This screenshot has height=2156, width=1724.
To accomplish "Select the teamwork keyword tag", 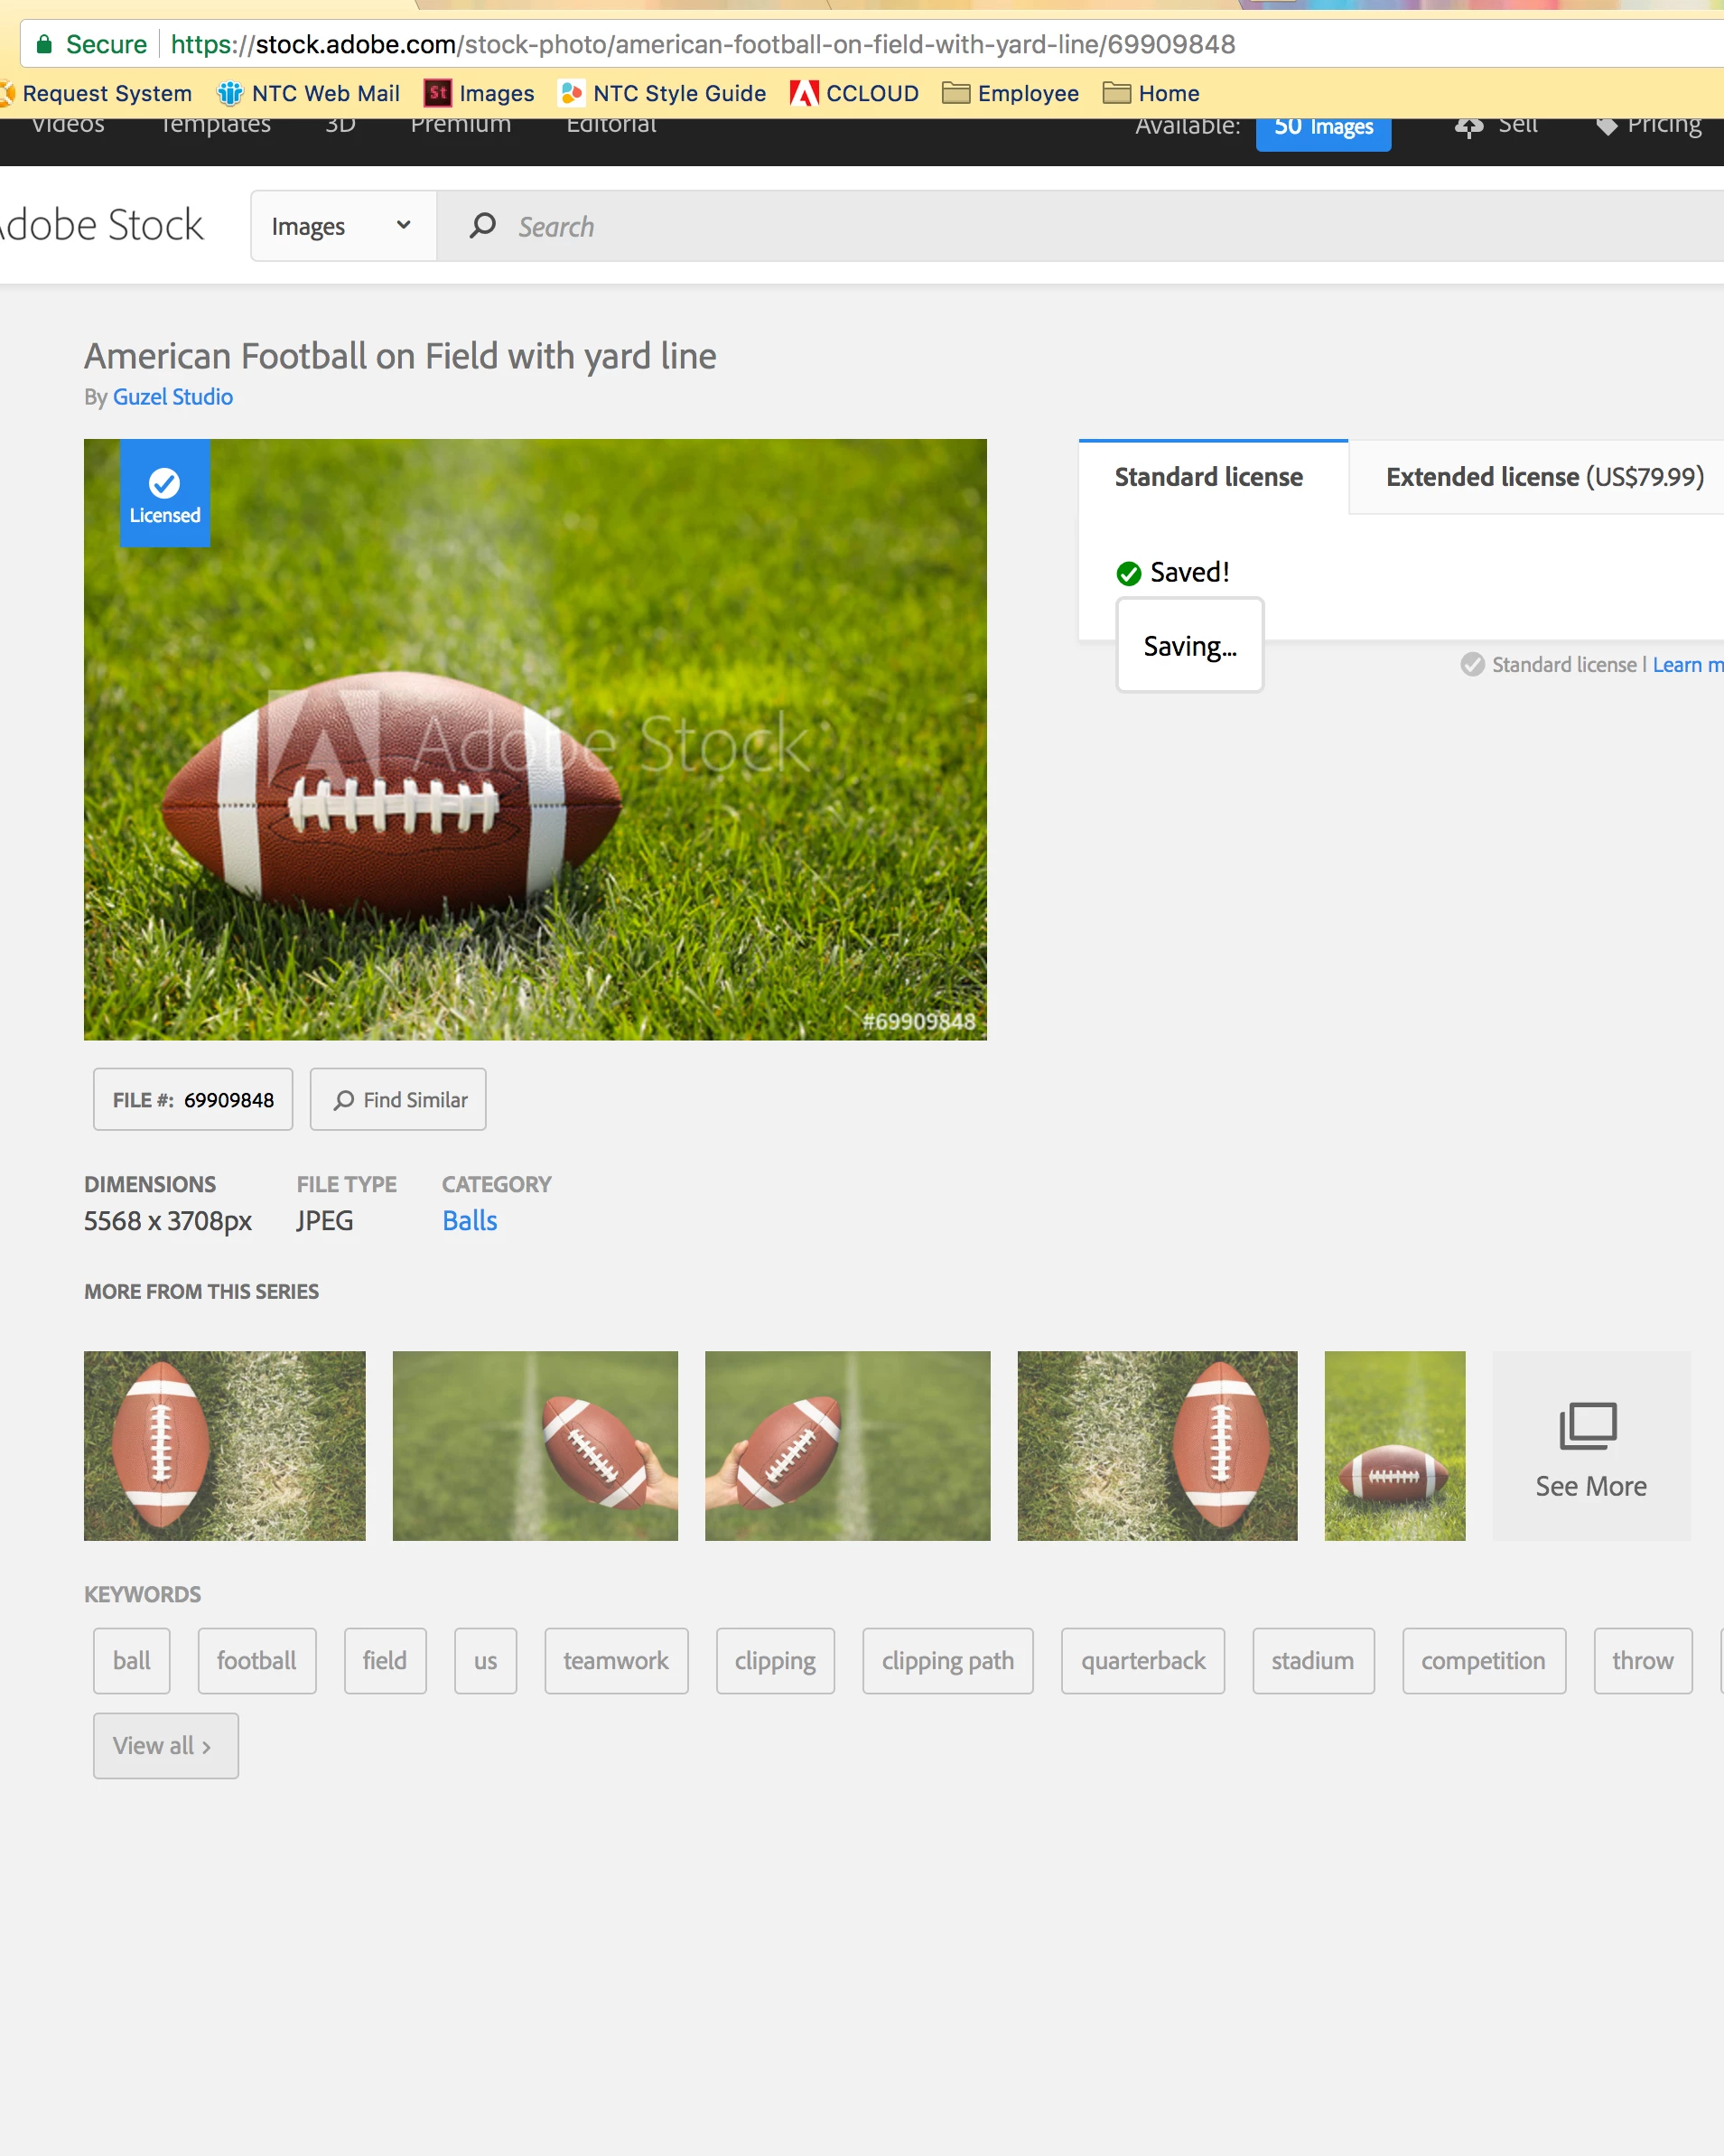I will (x=616, y=1660).
